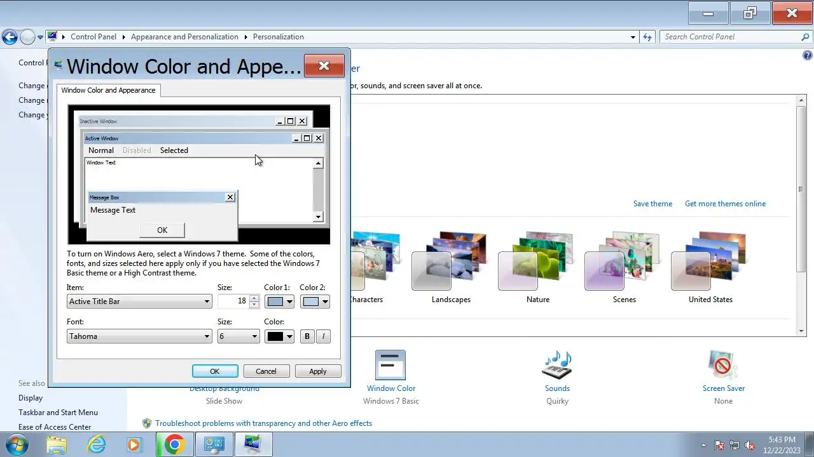The height and width of the screenshot is (457, 814).
Task: Launch Internet Explorer from the taskbar
Action: click(x=97, y=445)
